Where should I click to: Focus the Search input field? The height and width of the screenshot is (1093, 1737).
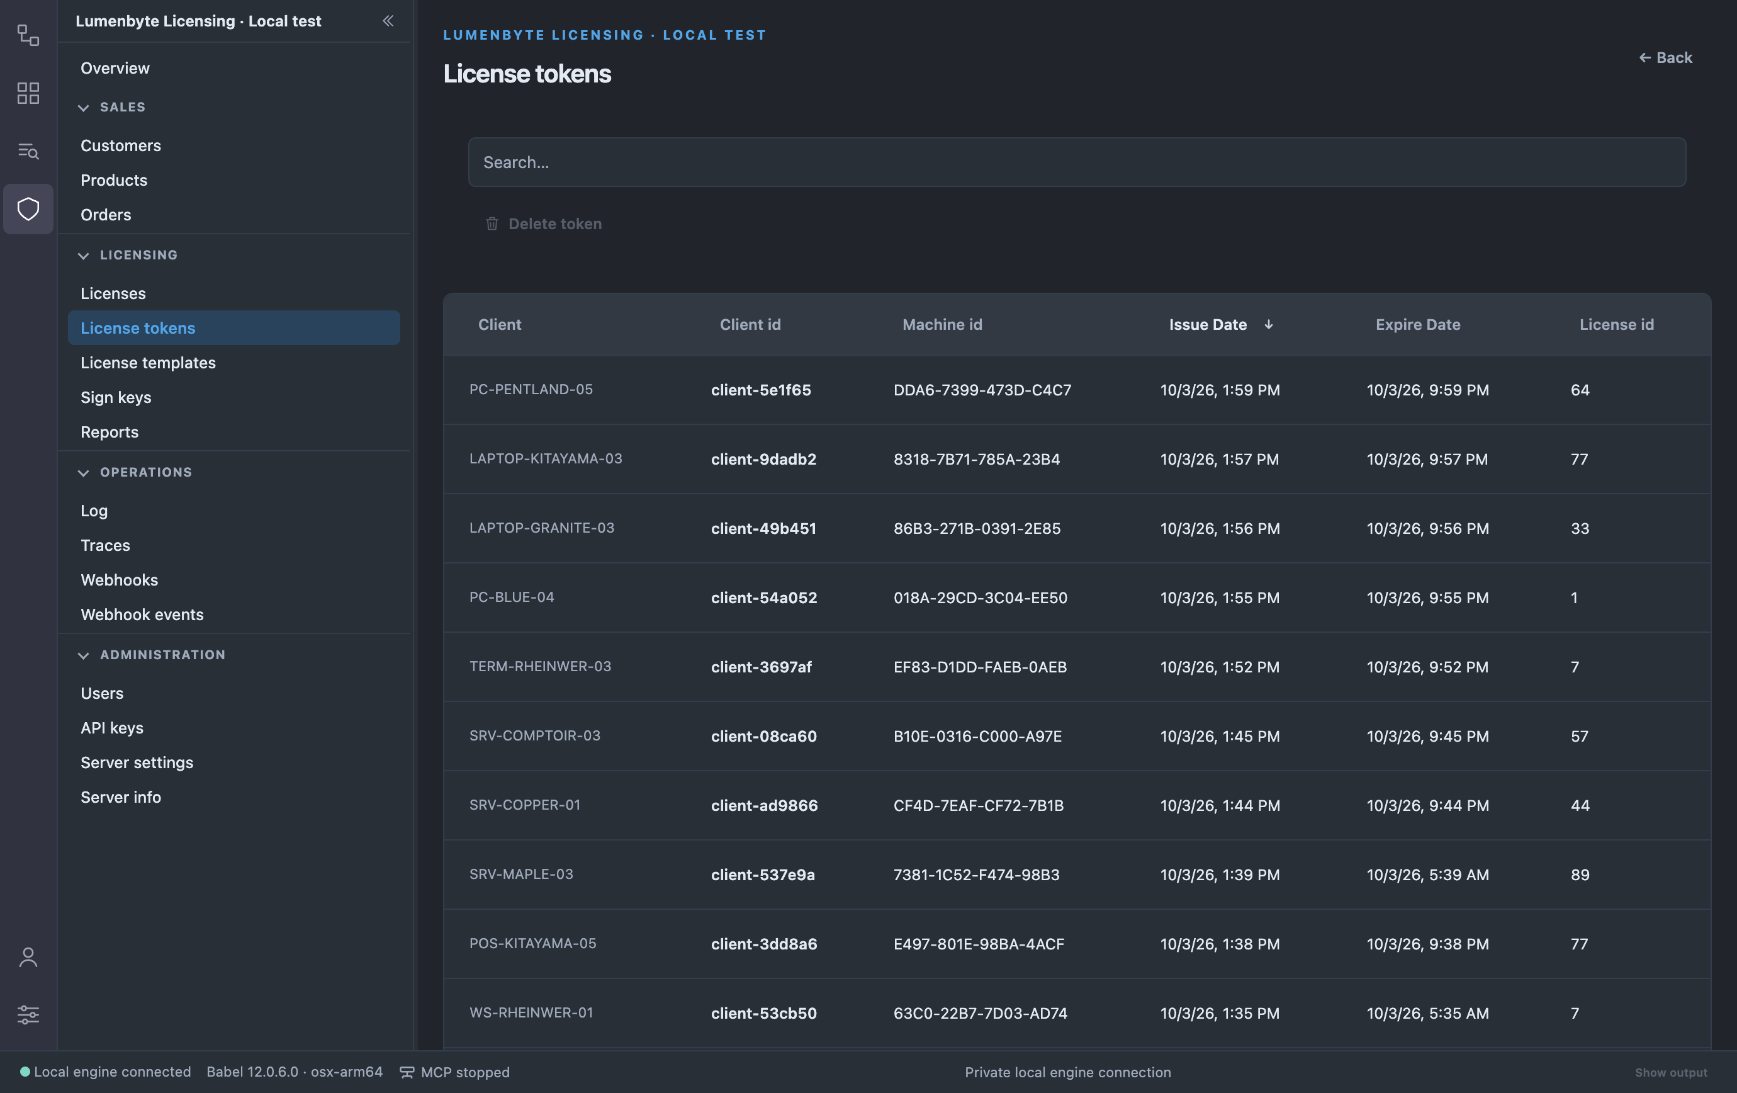[1077, 162]
